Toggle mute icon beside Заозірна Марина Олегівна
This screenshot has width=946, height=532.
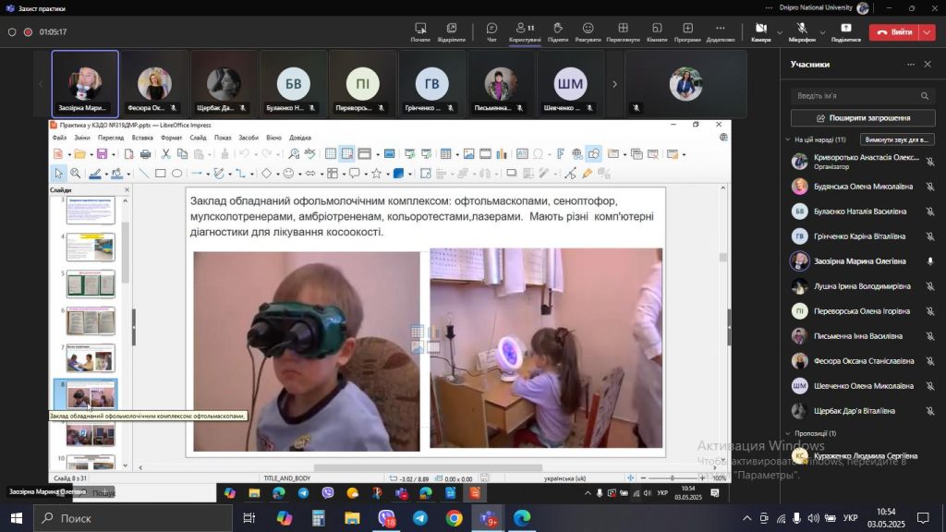tap(929, 261)
